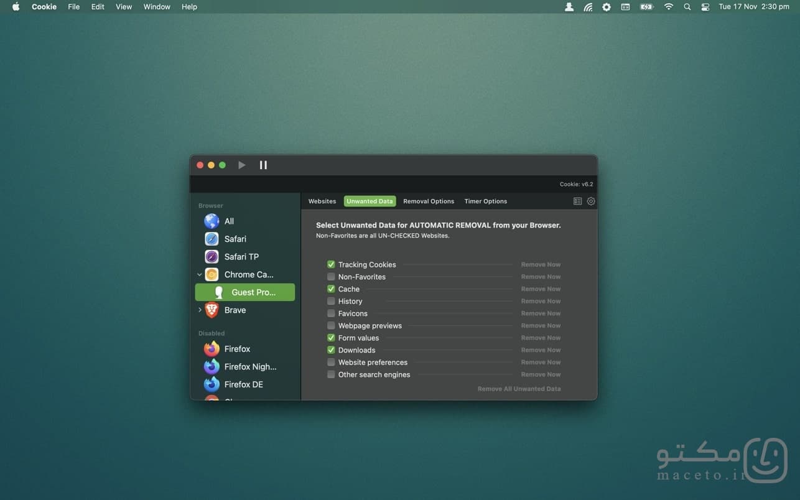Click Remove Now for Website preferences

[x=541, y=363]
